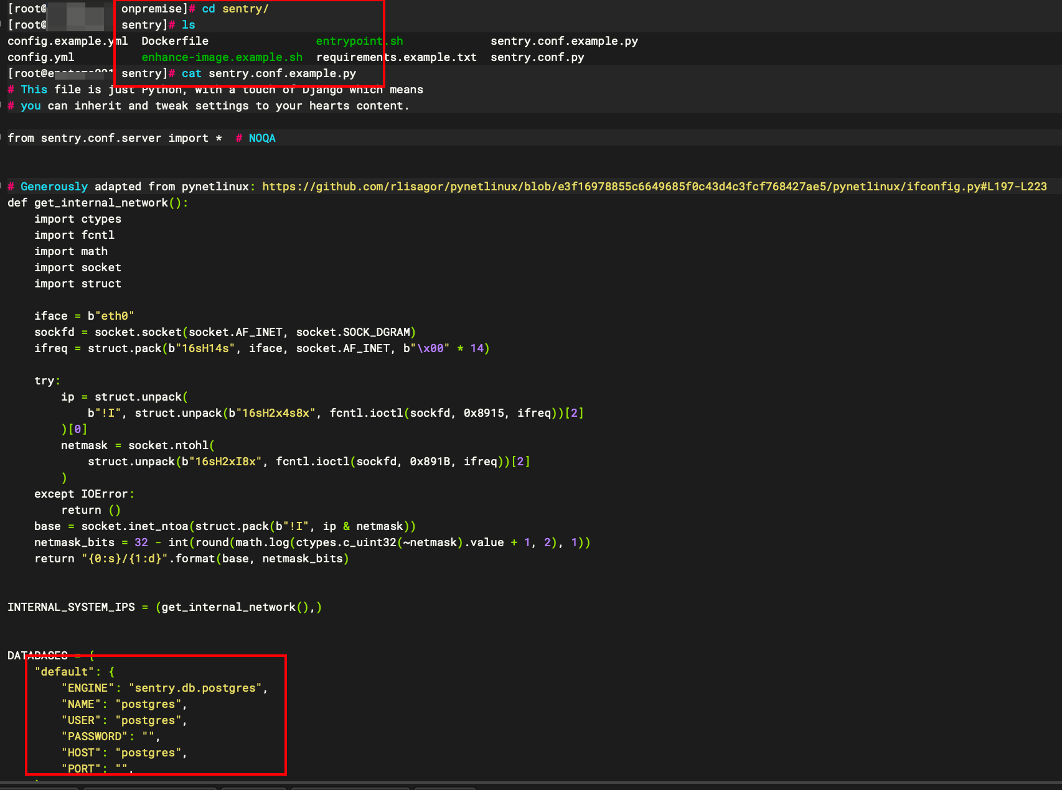Select the 'import socket' line
The height and width of the screenshot is (790, 1062).
pyautogui.click(x=78, y=267)
